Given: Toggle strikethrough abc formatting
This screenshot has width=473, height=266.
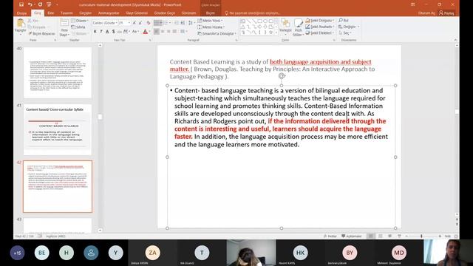Looking at the screenshot, I should click(120, 31).
